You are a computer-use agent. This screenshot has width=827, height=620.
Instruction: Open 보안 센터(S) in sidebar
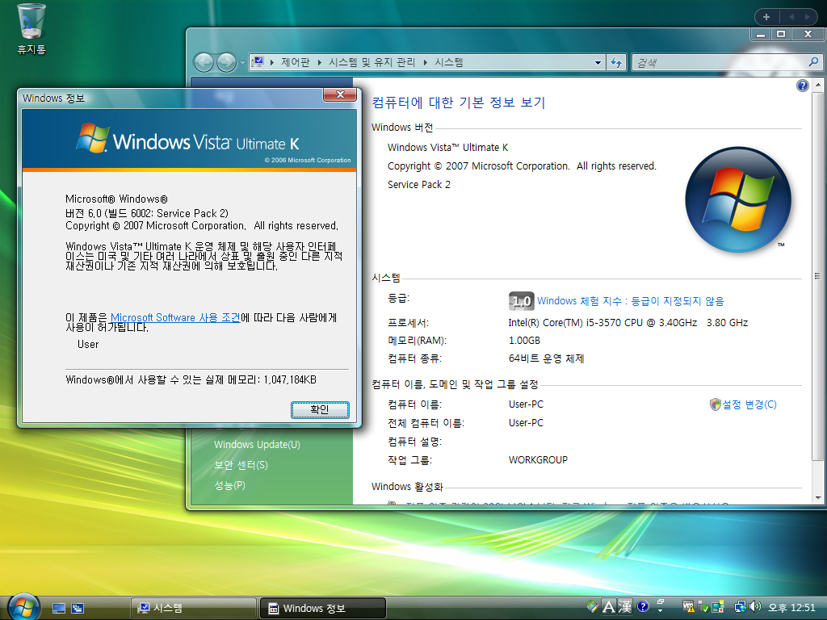(241, 465)
